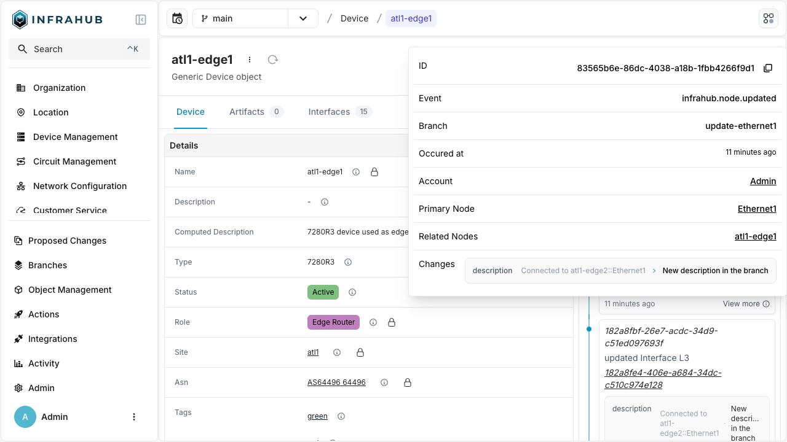Open the Artifacts tab
This screenshot has width=787, height=442.
pyautogui.click(x=246, y=112)
